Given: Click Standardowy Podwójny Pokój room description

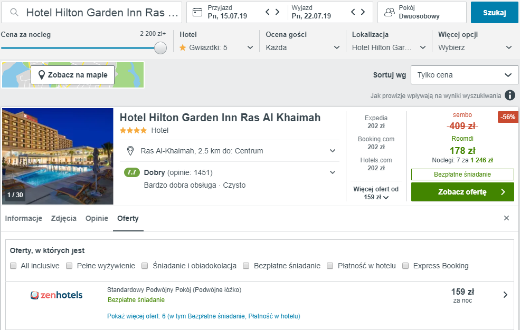Looking at the screenshot, I should (174, 290).
